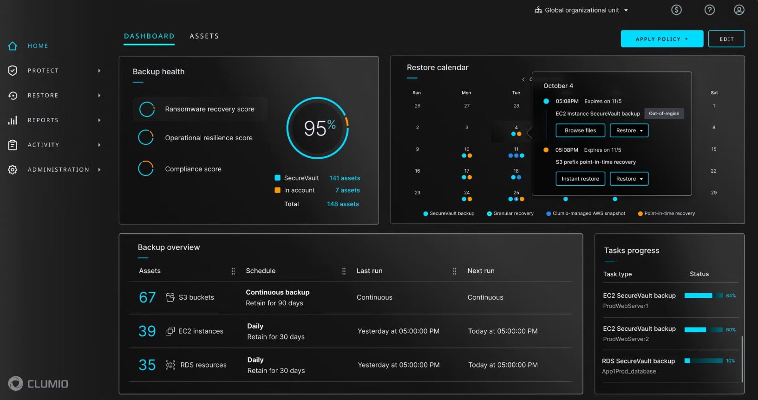Click the Compliance score ring icon
This screenshot has width=758, height=400.
[x=146, y=168]
